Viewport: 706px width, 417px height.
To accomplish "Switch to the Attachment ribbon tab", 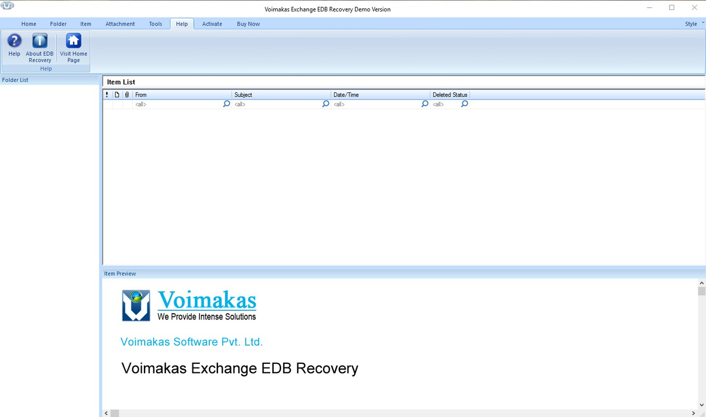I will (120, 23).
